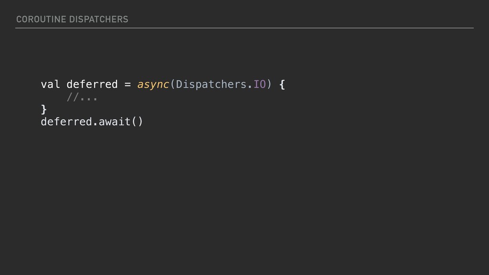Click the opening parenthesis after async

click(x=172, y=85)
